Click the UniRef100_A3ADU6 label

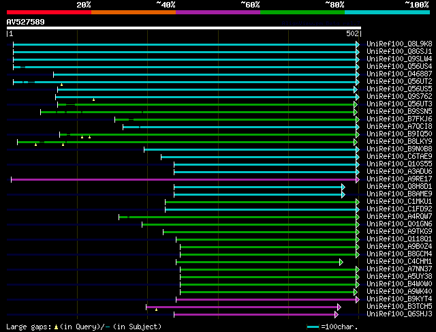(x=399, y=172)
